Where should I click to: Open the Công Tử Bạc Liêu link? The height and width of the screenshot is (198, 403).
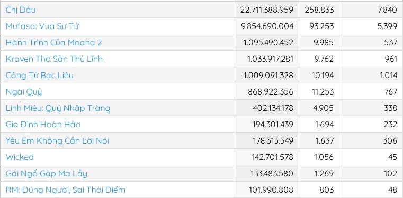tap(40, 76)
